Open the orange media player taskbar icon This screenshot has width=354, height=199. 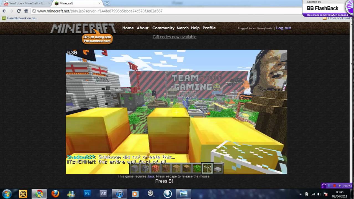(x=135, y=194)
